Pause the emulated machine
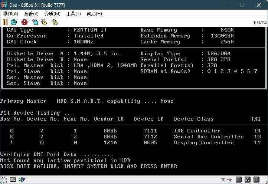Viewport: 268px width, 184px height. click(x=5, y=22)
